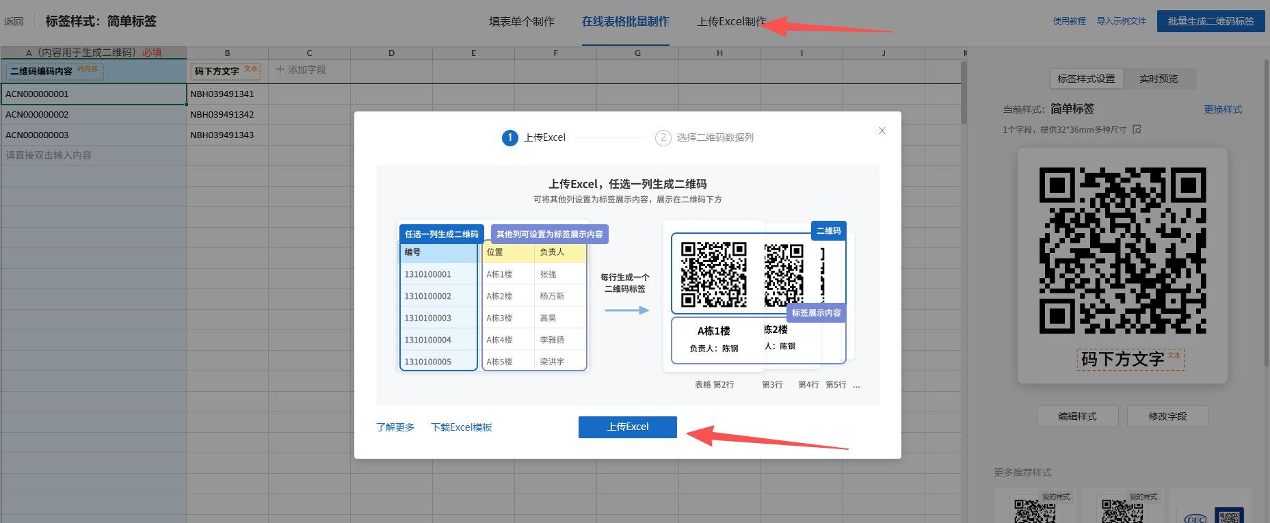Click 批量生成二维码标签 button
1270x523 pixels.
[x=1211, y=21]
